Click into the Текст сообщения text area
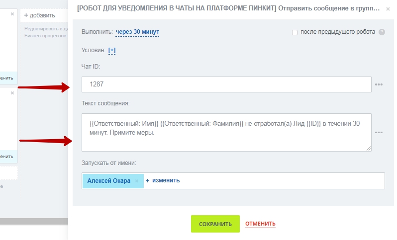Image resolution: width=397 pixels, height=240 pixels. pos(226,132)
